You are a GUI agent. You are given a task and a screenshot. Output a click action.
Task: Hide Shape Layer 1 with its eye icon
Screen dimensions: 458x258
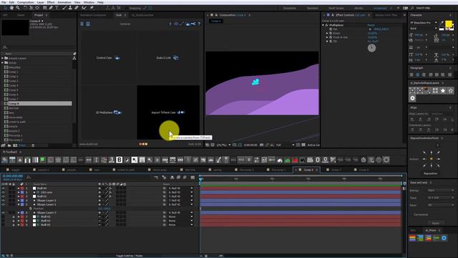(3, 204)
